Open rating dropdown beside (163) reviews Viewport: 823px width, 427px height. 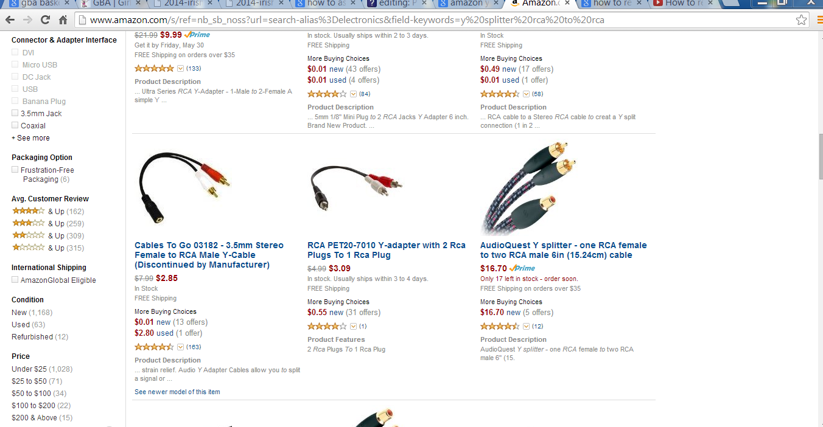tap(180, 347)
